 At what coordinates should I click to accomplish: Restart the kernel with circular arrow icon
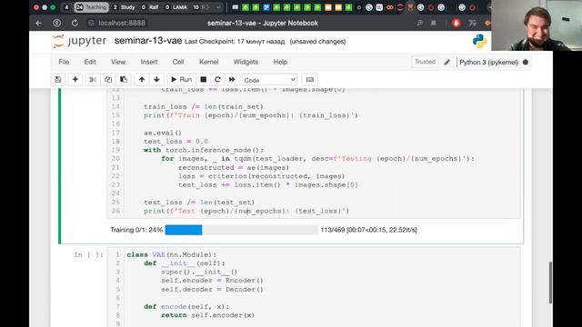click(217, 80)
